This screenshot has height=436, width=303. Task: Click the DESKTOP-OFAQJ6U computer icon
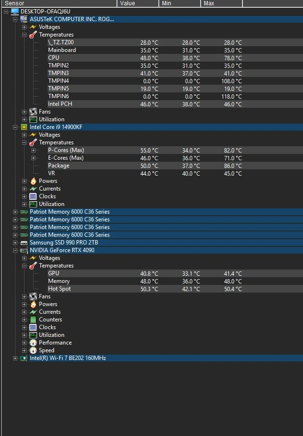[x=15, y=12]
